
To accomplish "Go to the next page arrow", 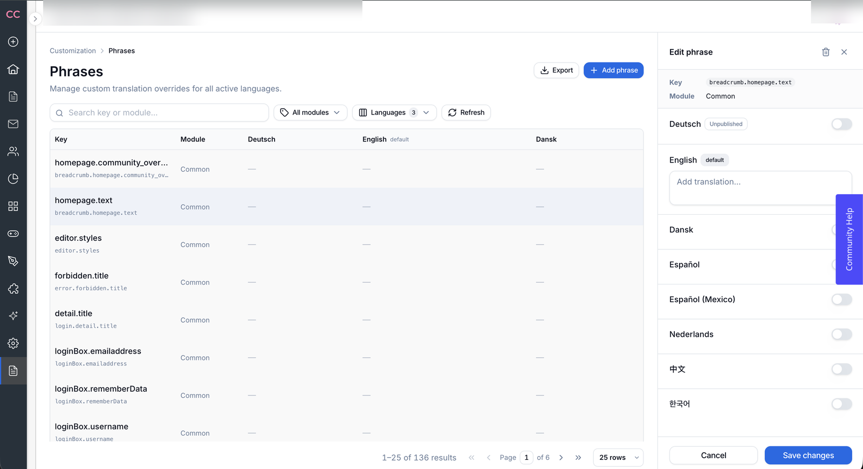I will [x=561, y=458].
